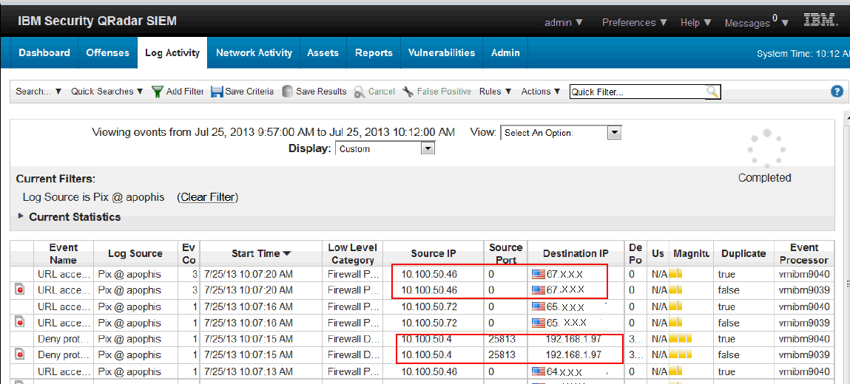Image resolution: width=850 pixels, height=384 pixels.
Task: Open the Admin tab
Action: pyautogui.click(x=505, y=52)
